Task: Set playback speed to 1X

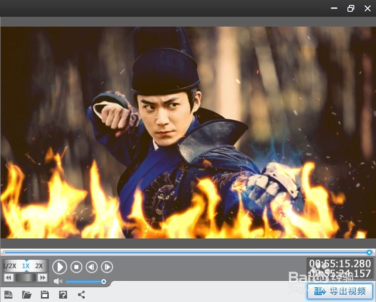Action: (x=26, y=266)
